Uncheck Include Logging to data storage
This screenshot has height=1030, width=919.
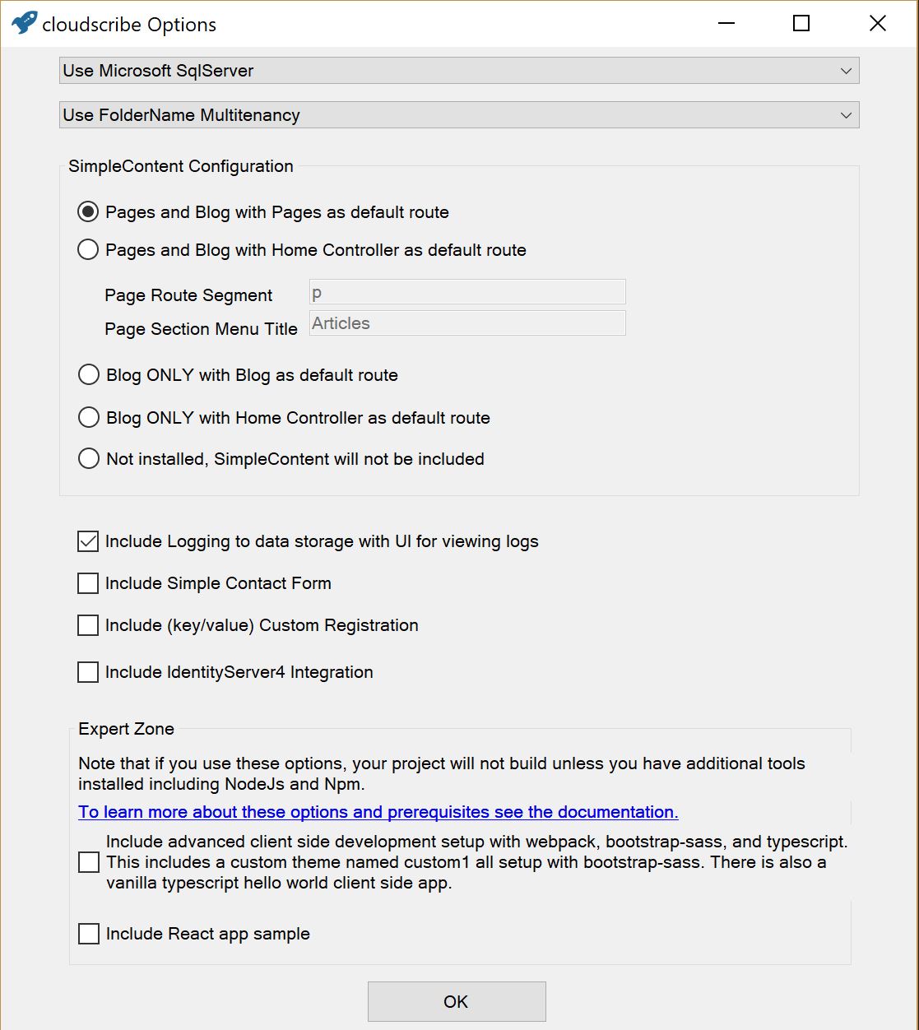pyautogui.click(x=88, y=541)
